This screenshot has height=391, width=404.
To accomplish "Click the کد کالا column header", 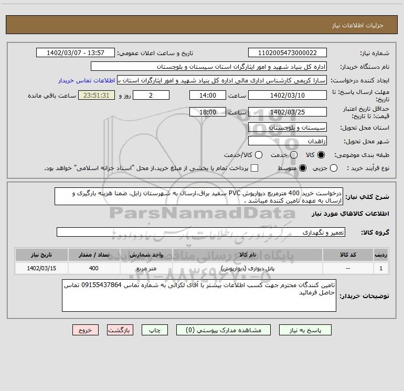I will coord(348,255).
